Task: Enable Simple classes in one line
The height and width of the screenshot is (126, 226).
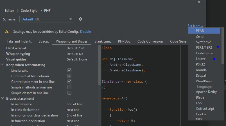Action: [69, 93]
